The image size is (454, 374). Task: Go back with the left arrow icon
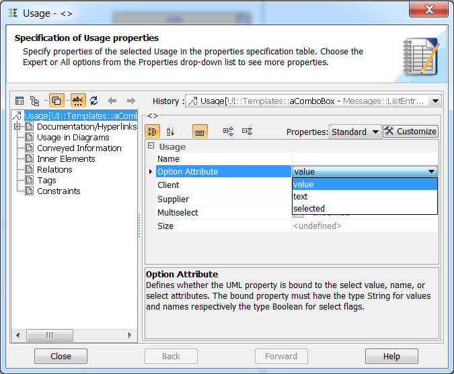point(112,101)
